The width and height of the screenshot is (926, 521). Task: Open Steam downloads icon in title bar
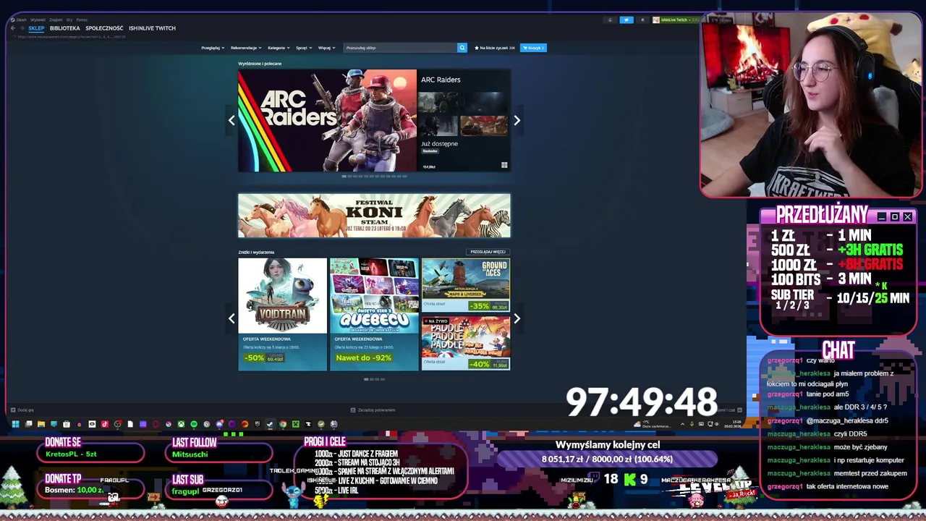coord(610,20)
